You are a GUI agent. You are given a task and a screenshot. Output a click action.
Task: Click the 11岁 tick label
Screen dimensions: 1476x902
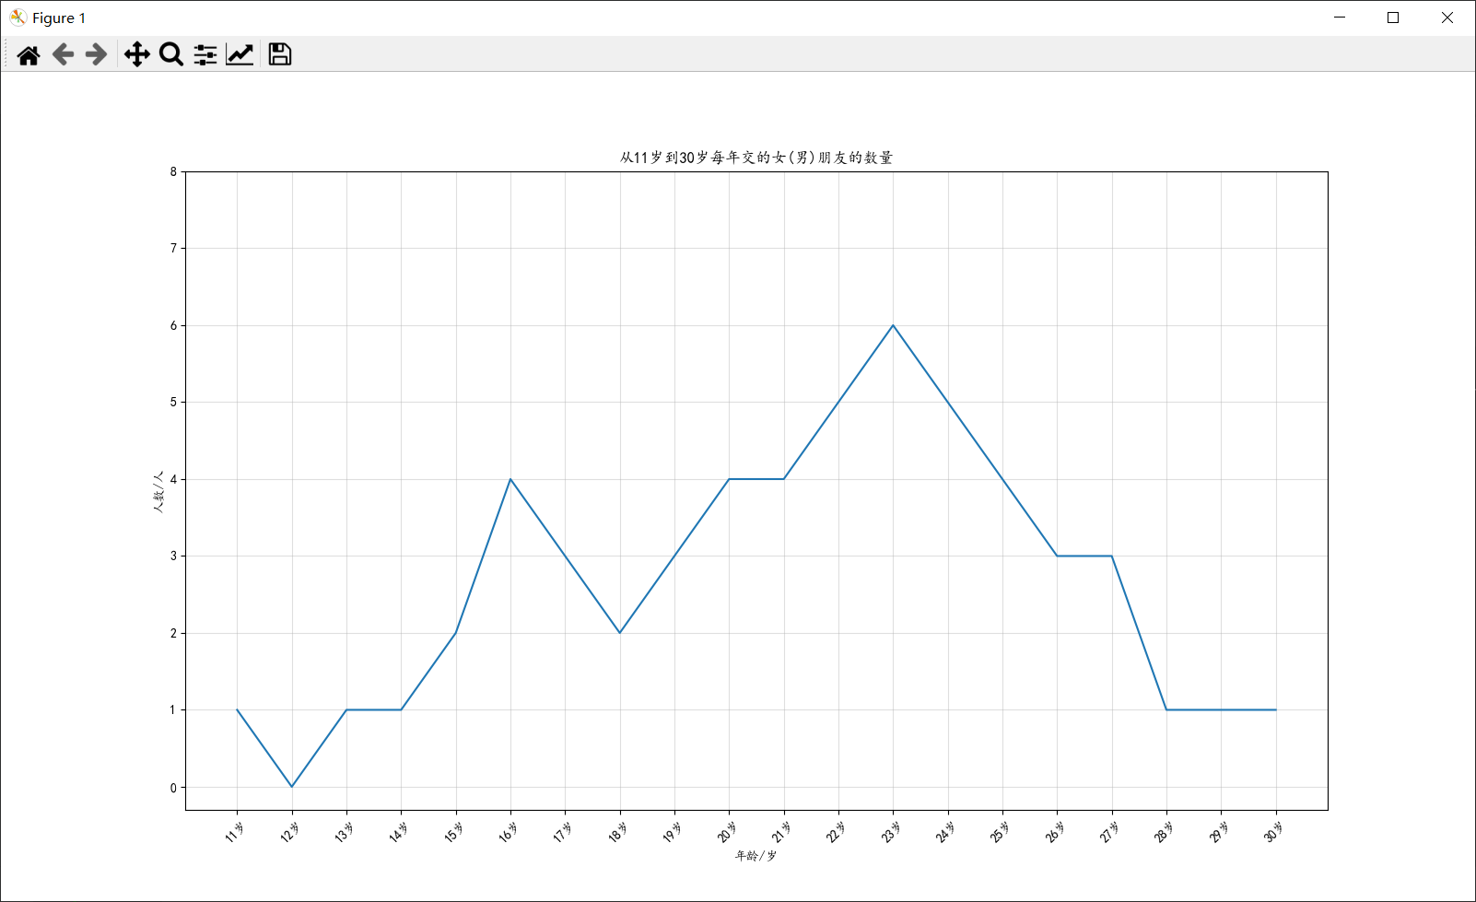[236, 832]
